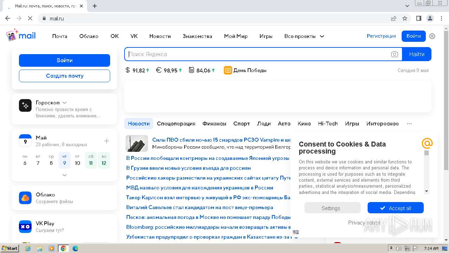Open Знакомства in top navigation
449x253 pixels.
point(197,36)
